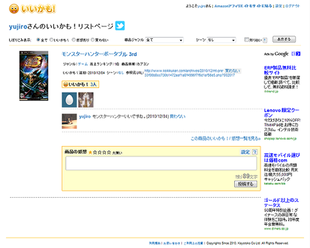Screen dimensions: 310x248
Task: Select the 買わない radio button filter
Action: (x=92, y=40)
